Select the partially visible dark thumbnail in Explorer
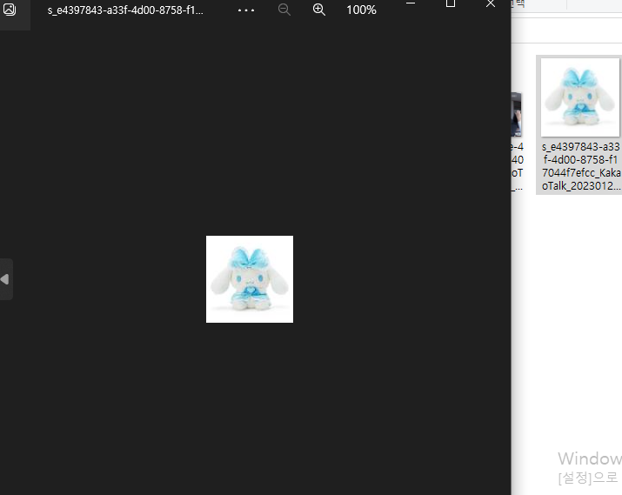This screenshot has height=495, width=622. (516, 115)
